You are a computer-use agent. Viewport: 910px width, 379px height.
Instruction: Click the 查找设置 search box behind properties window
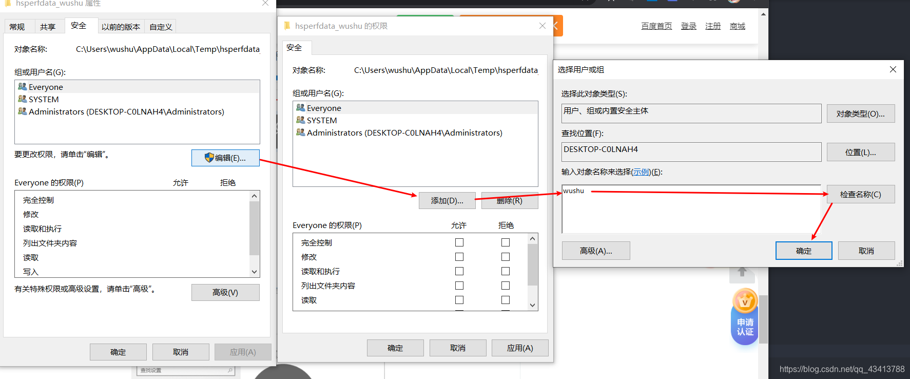[186, 370]
